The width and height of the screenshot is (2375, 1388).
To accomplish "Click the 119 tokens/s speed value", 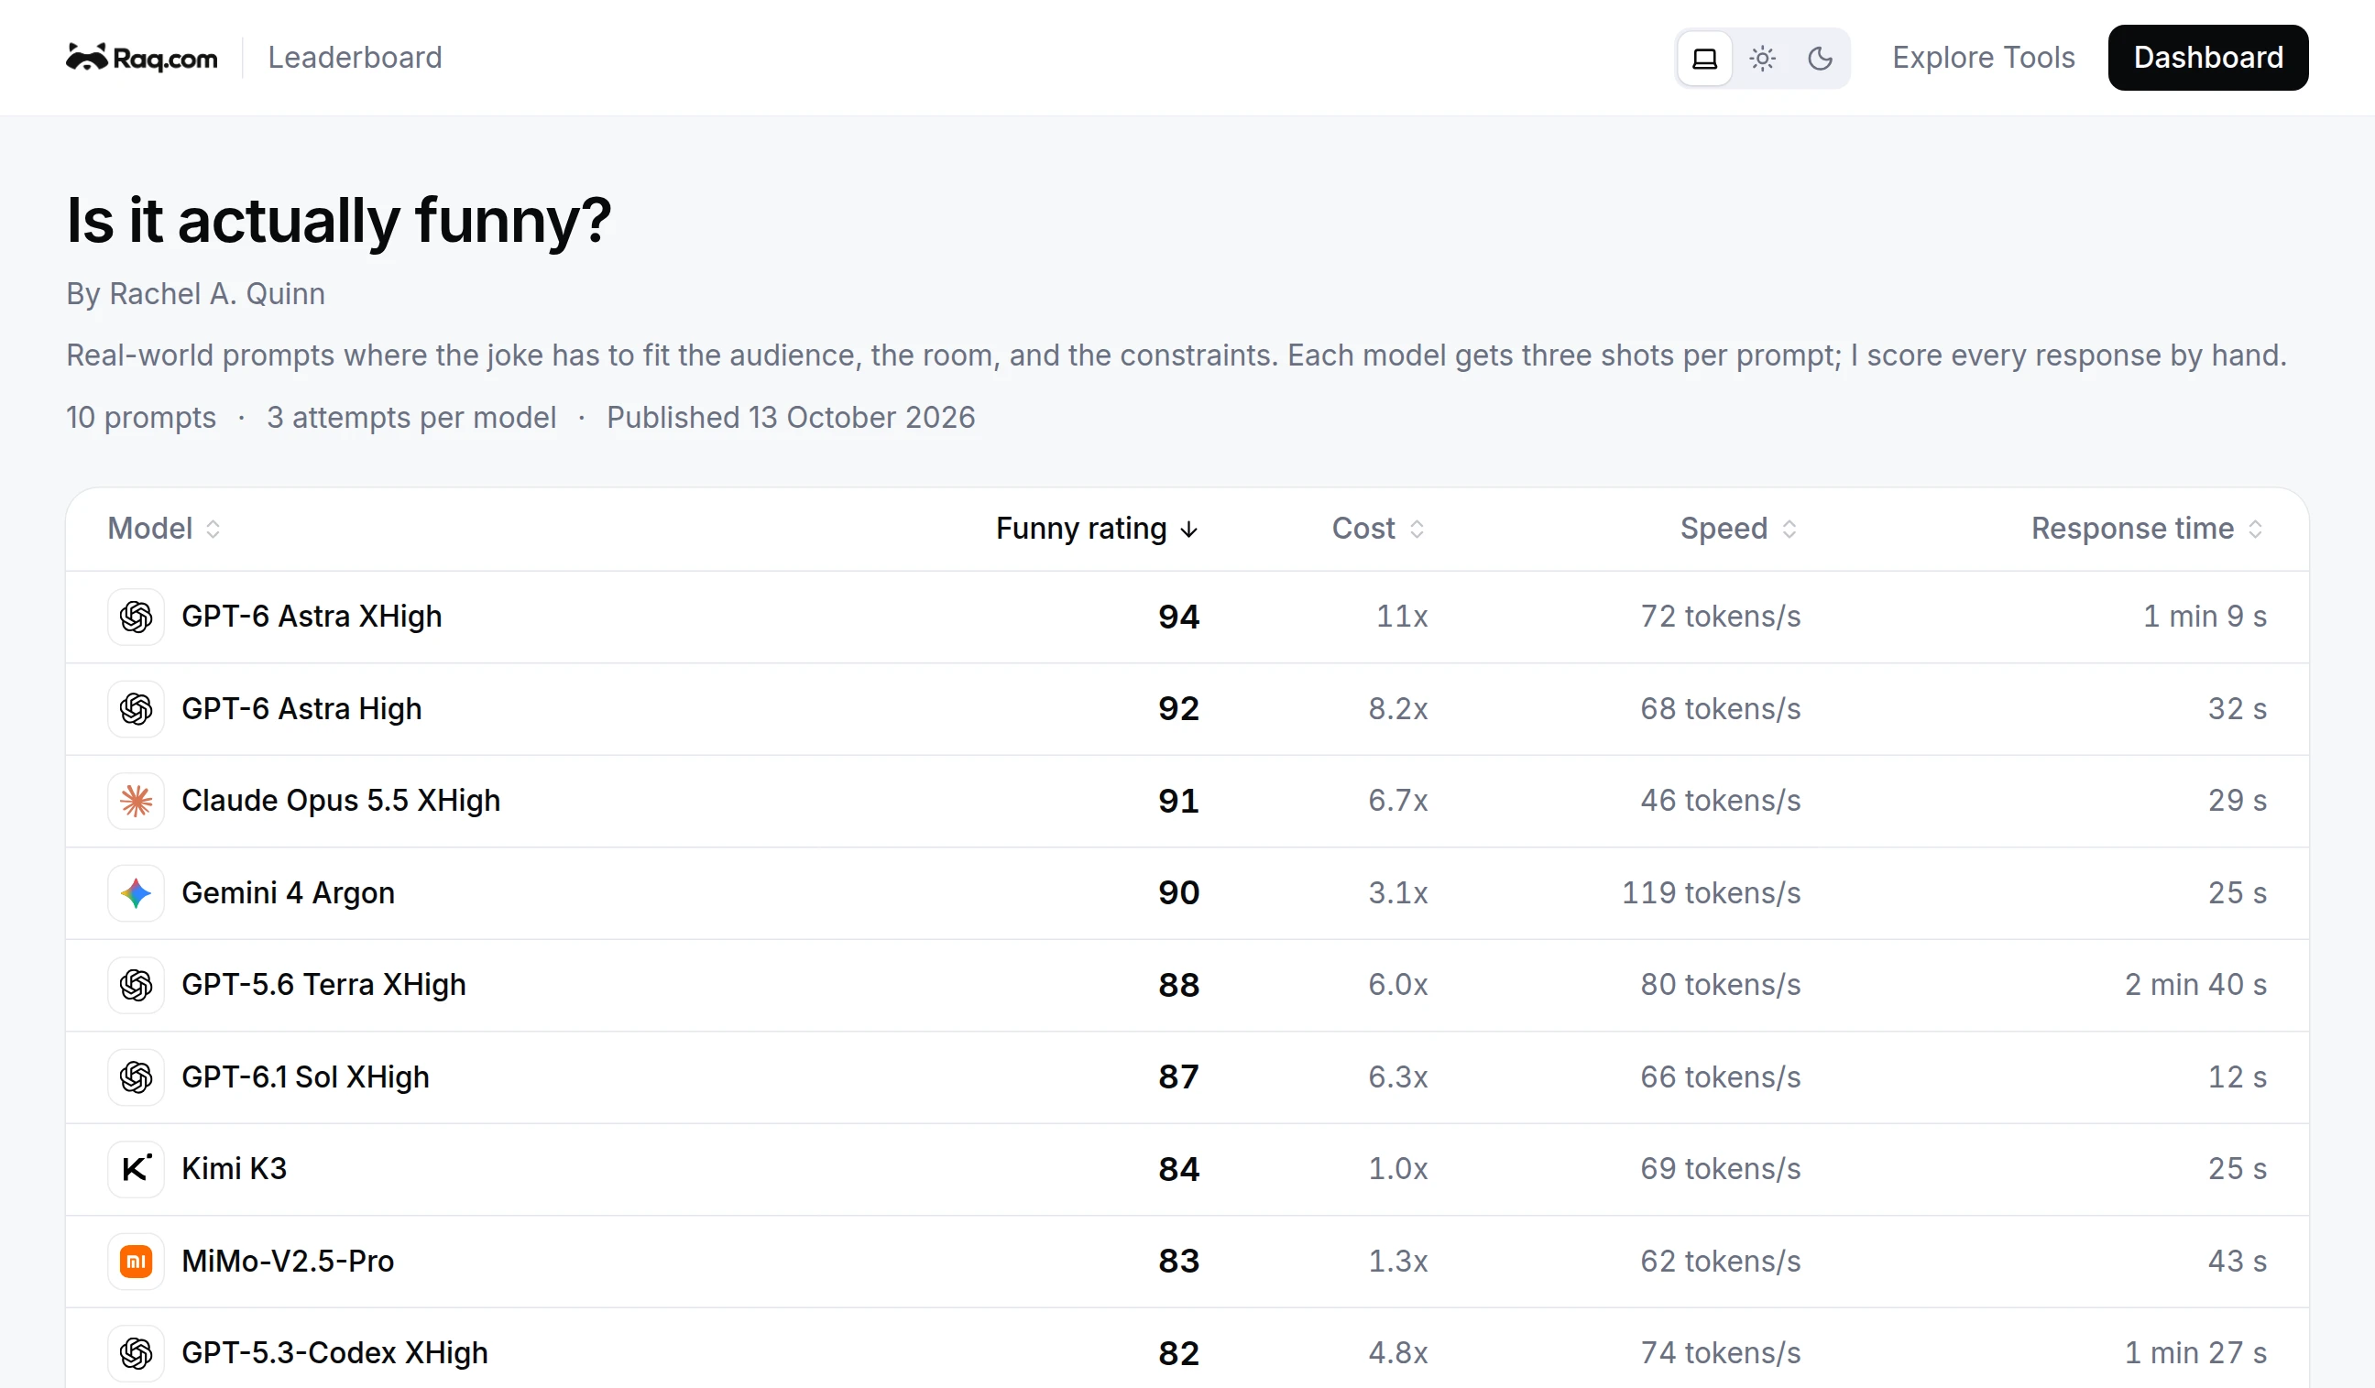I will point(1711,892).
